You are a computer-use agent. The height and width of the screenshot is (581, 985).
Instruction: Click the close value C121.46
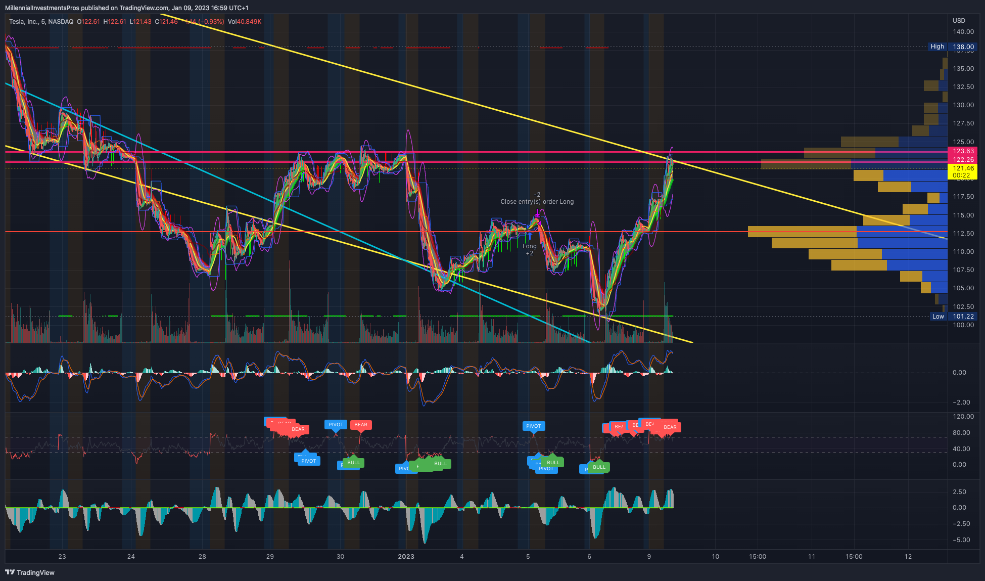[x=166, y=22]
